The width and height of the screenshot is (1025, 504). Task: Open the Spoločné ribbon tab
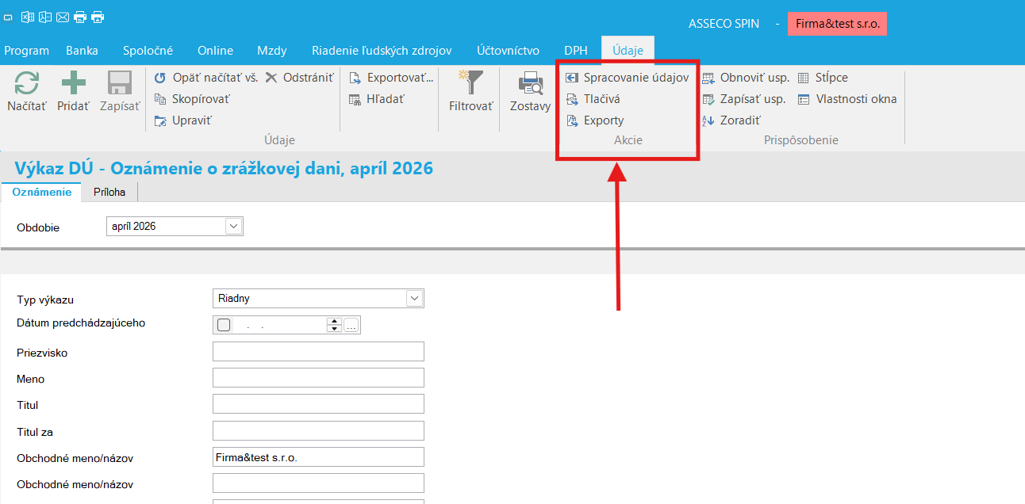pos(148,50)
